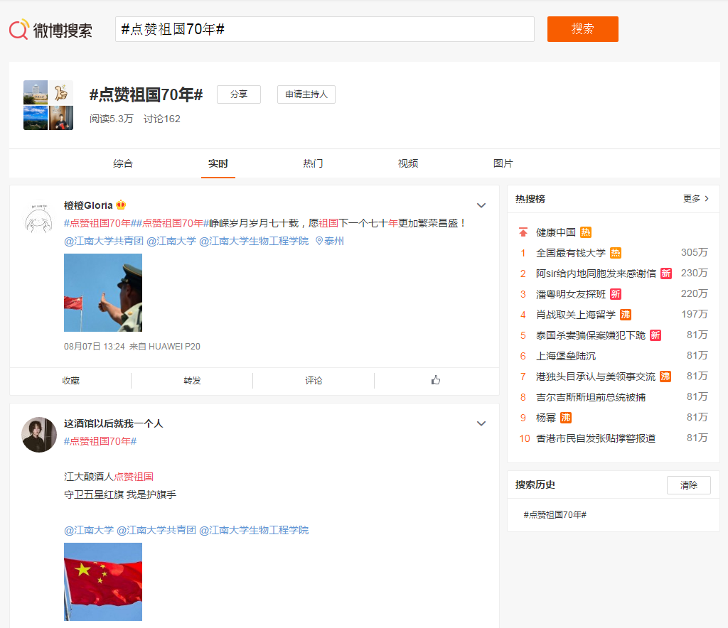Viewport: 728px width, 628px height.
Task: Click the 分享 button
Action: (239, 94)
